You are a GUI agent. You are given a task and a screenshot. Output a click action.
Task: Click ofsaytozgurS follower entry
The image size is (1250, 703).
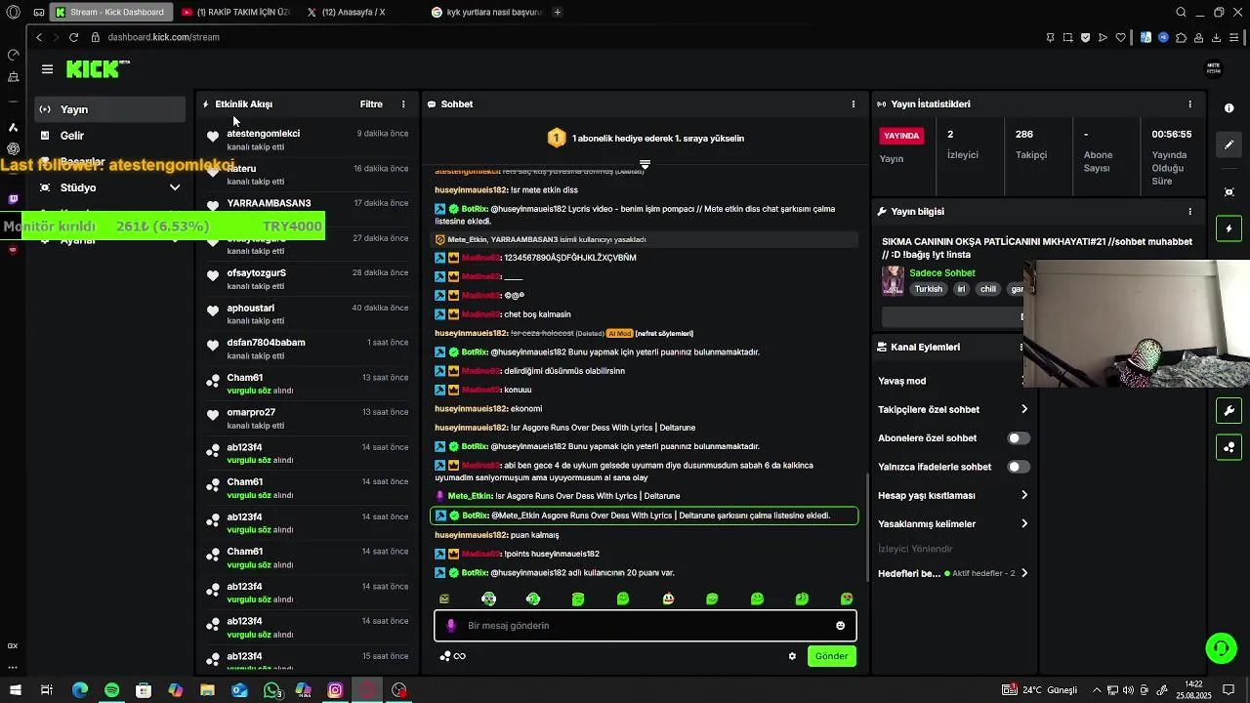pyautogui.click(x=308, y=279)
